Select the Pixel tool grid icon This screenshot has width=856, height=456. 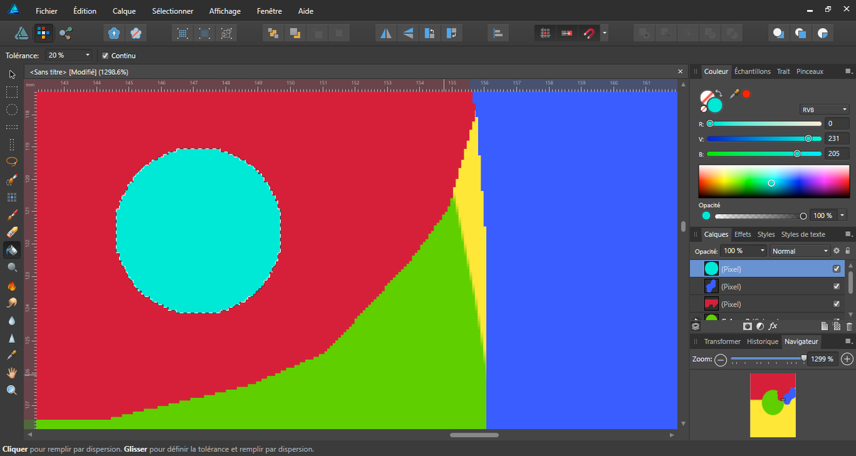pos(11,197)
